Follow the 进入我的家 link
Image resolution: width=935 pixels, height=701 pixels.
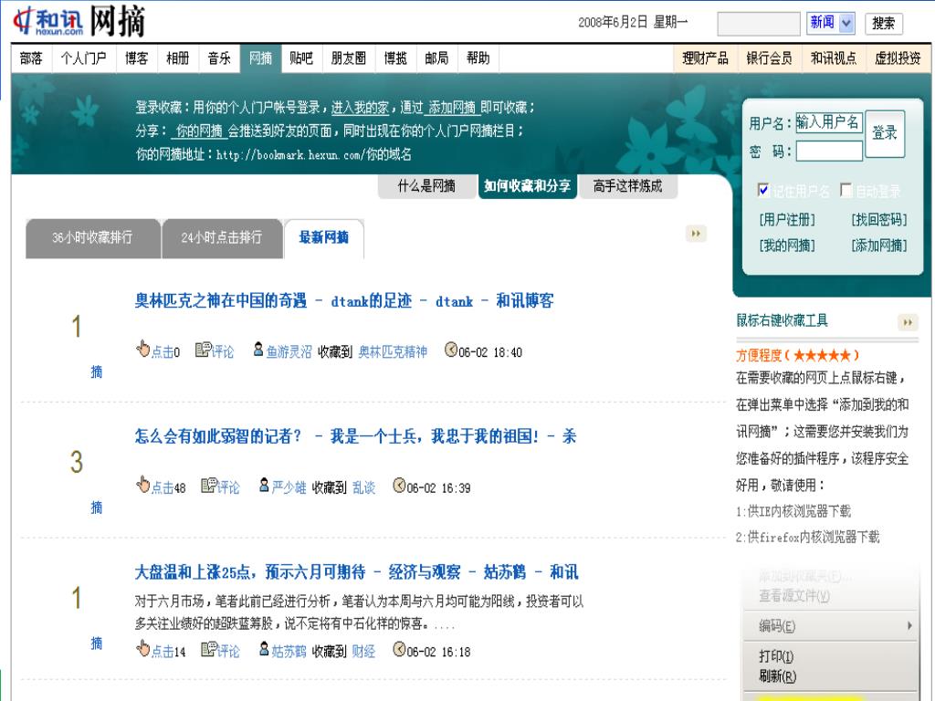coord(360,108)
